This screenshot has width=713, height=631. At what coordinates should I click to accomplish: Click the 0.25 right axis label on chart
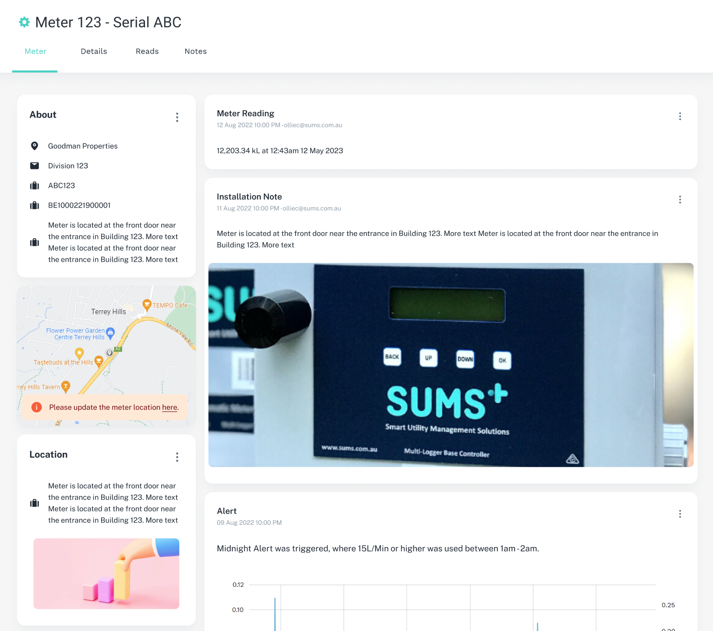668,605
